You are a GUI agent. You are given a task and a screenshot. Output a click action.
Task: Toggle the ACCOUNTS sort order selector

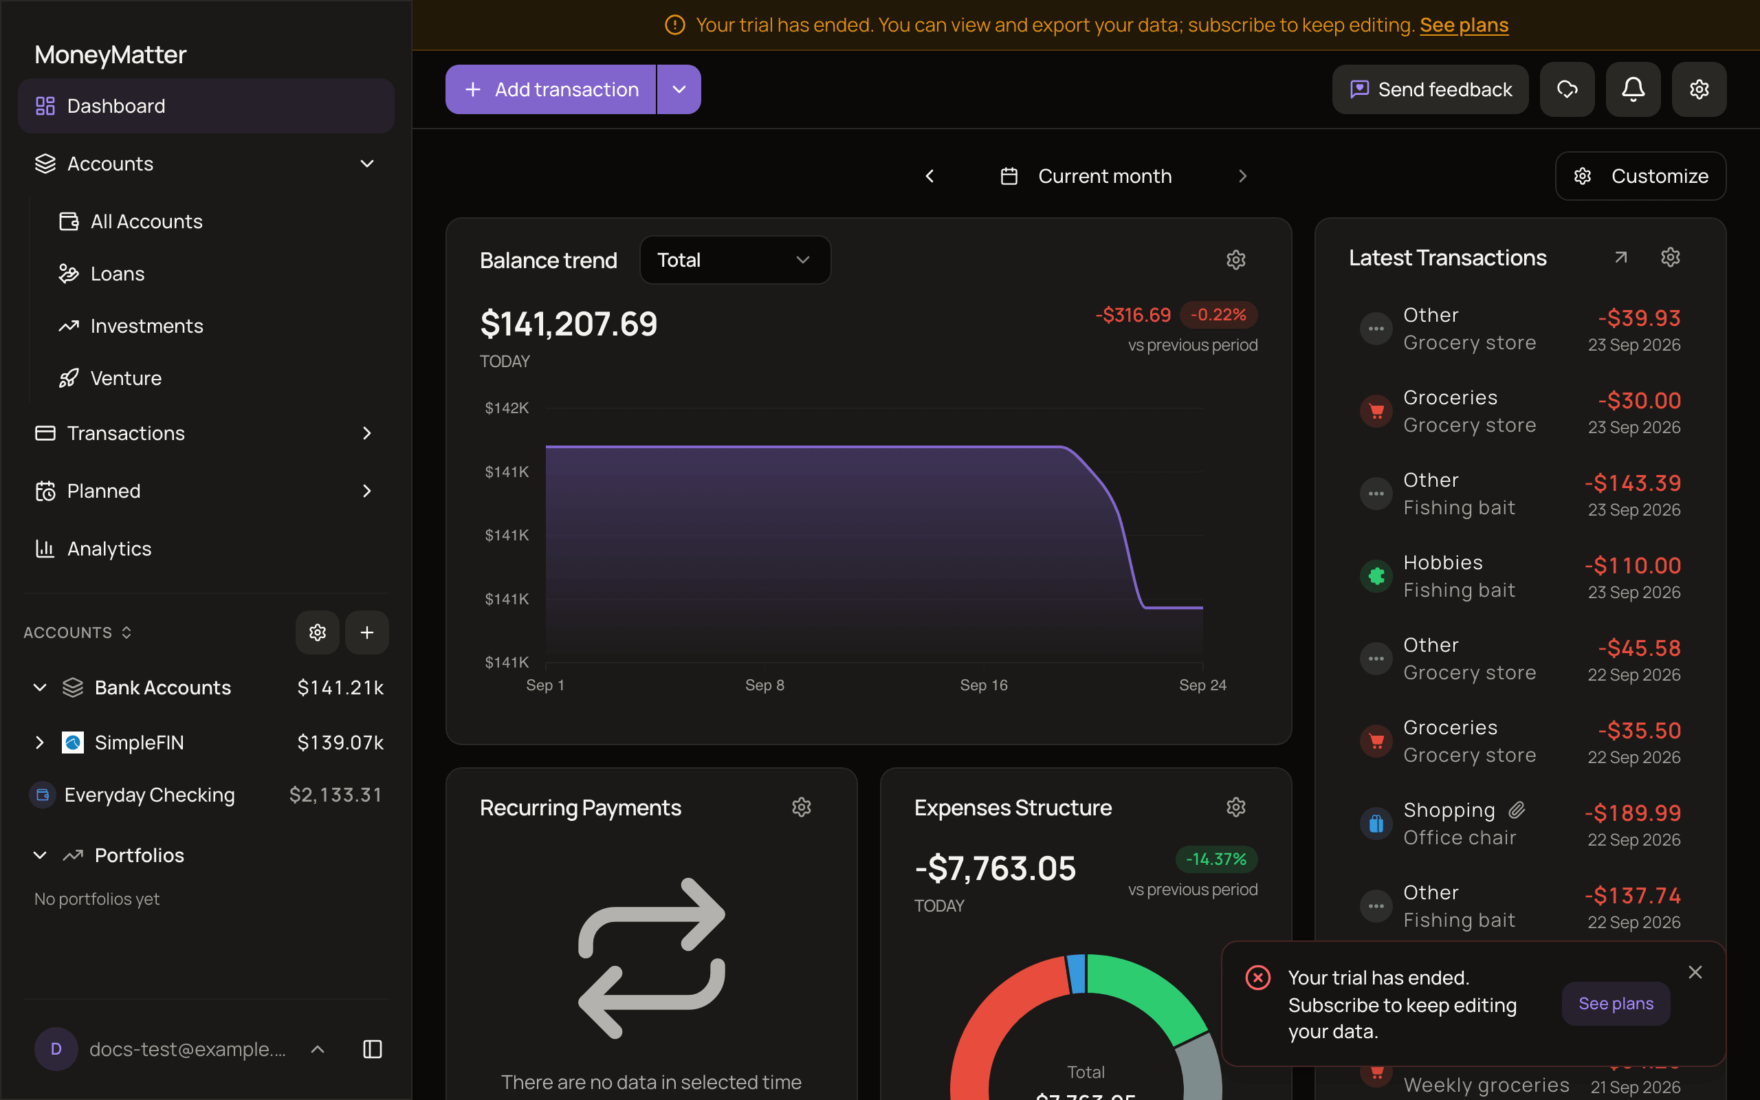tap(78, 632)
